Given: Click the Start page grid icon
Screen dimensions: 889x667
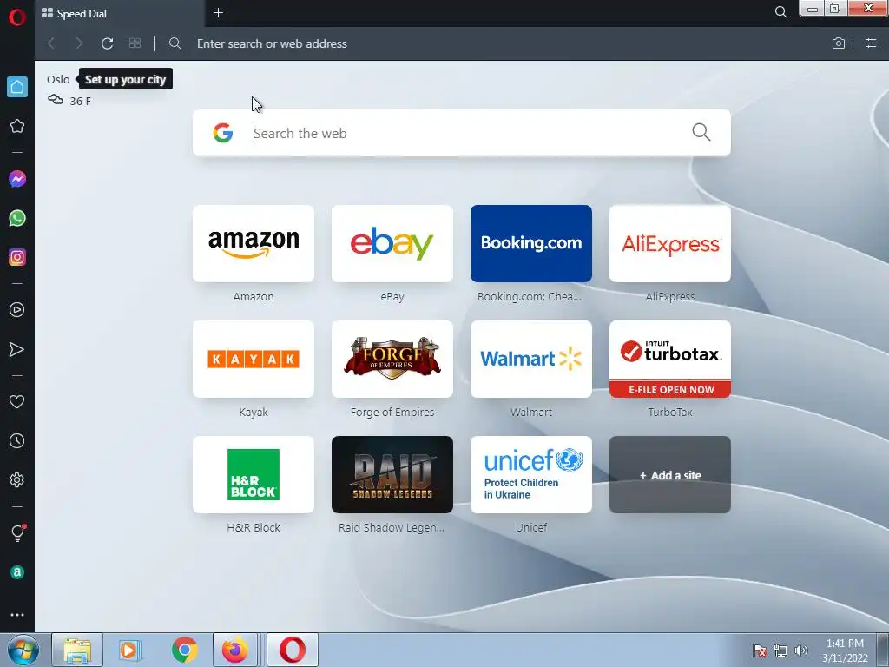Looking at the screenshot, I should click(x=135, y=43).
